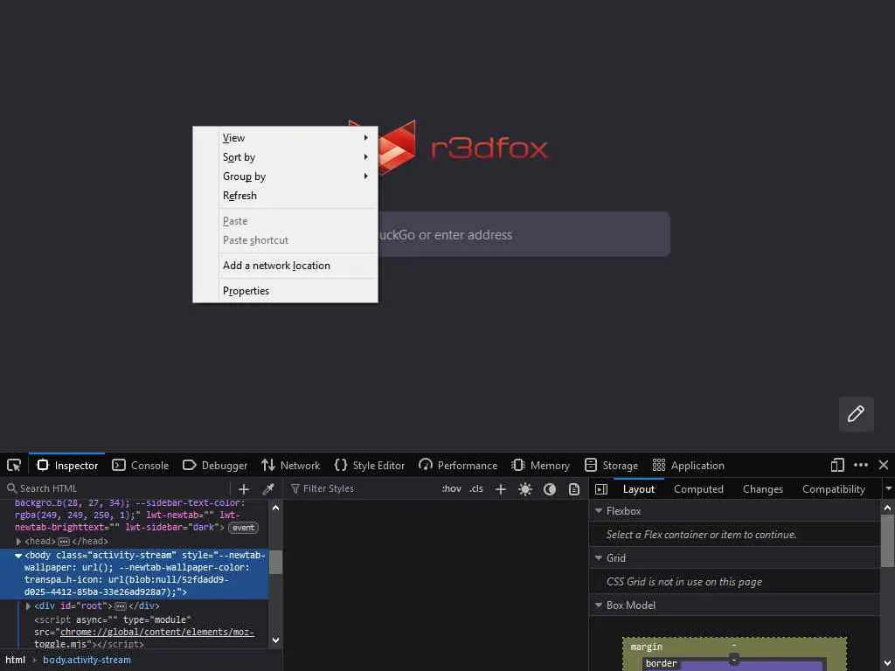Show more sidebar tabs dropdown arrow
The height and width of the screenshot is (671, 895).
(888, 489)
